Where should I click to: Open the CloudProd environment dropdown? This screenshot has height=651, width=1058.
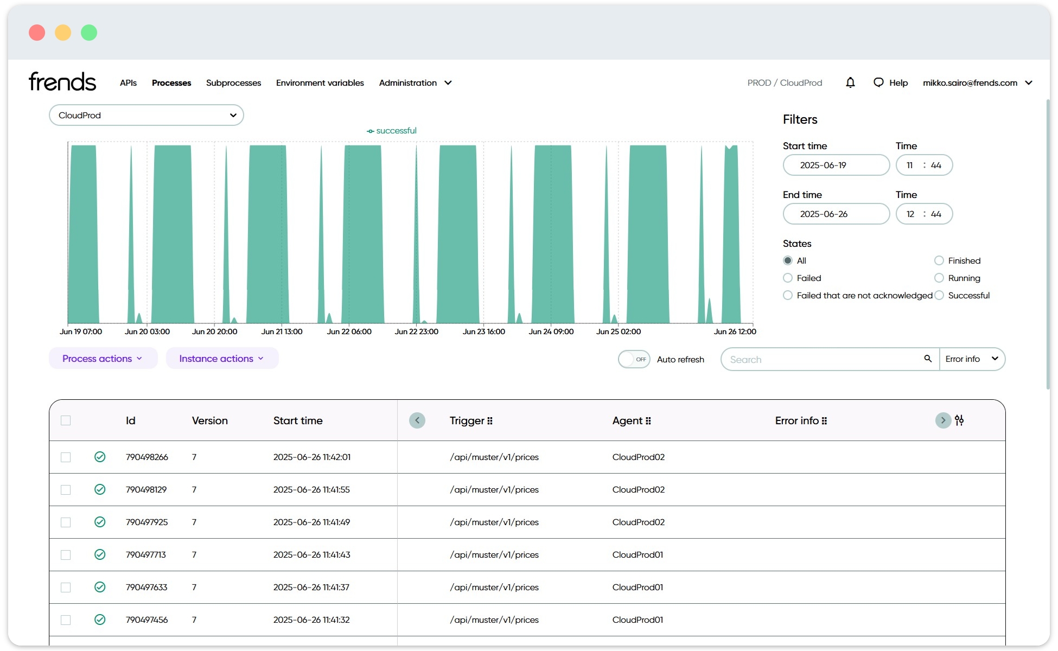pyautogui.click(x=145, y=115)
